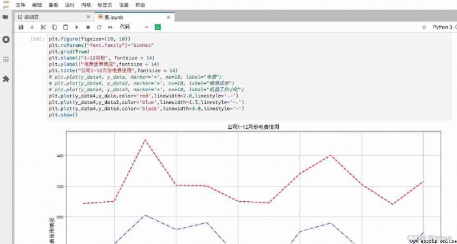Open the 内核 menu

click(x=86, y=5)
